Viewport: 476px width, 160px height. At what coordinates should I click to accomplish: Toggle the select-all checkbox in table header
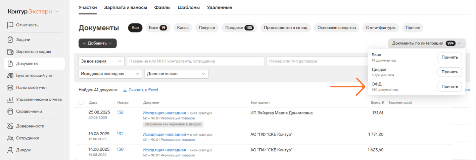(81, 102)
